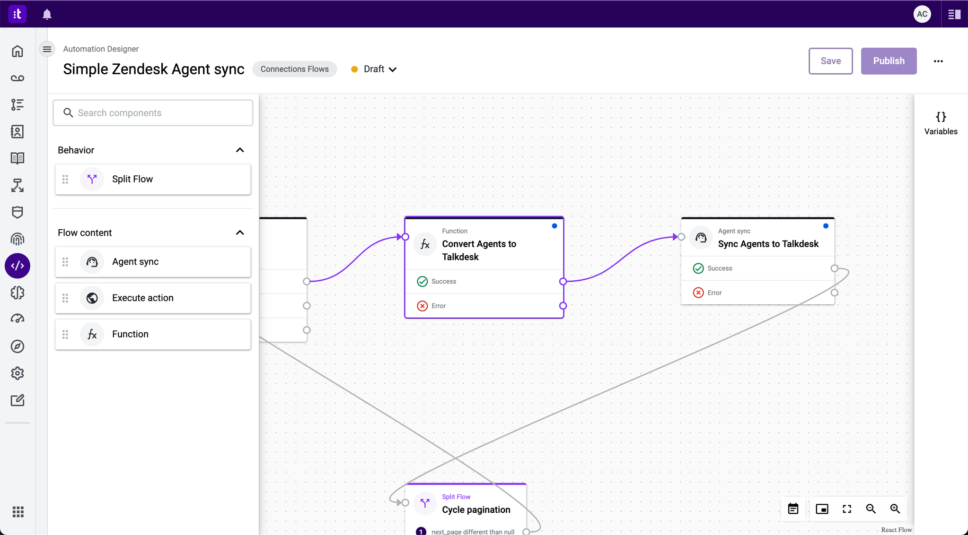Select the Execute action component
The width and height of the screenshot is (968, 535).
(153, 298)
